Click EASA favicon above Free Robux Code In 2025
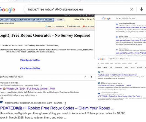This screenshot has width=146, height=122. coord(99,72)
